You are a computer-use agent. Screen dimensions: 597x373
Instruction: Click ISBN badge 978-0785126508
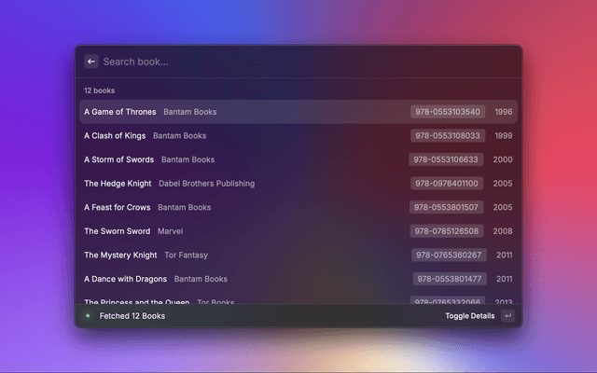coord(448,231)
